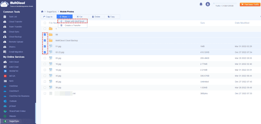This screenshot has height=124, width=261.
Task: Sort by Size column header
Action: pos(203,23)
